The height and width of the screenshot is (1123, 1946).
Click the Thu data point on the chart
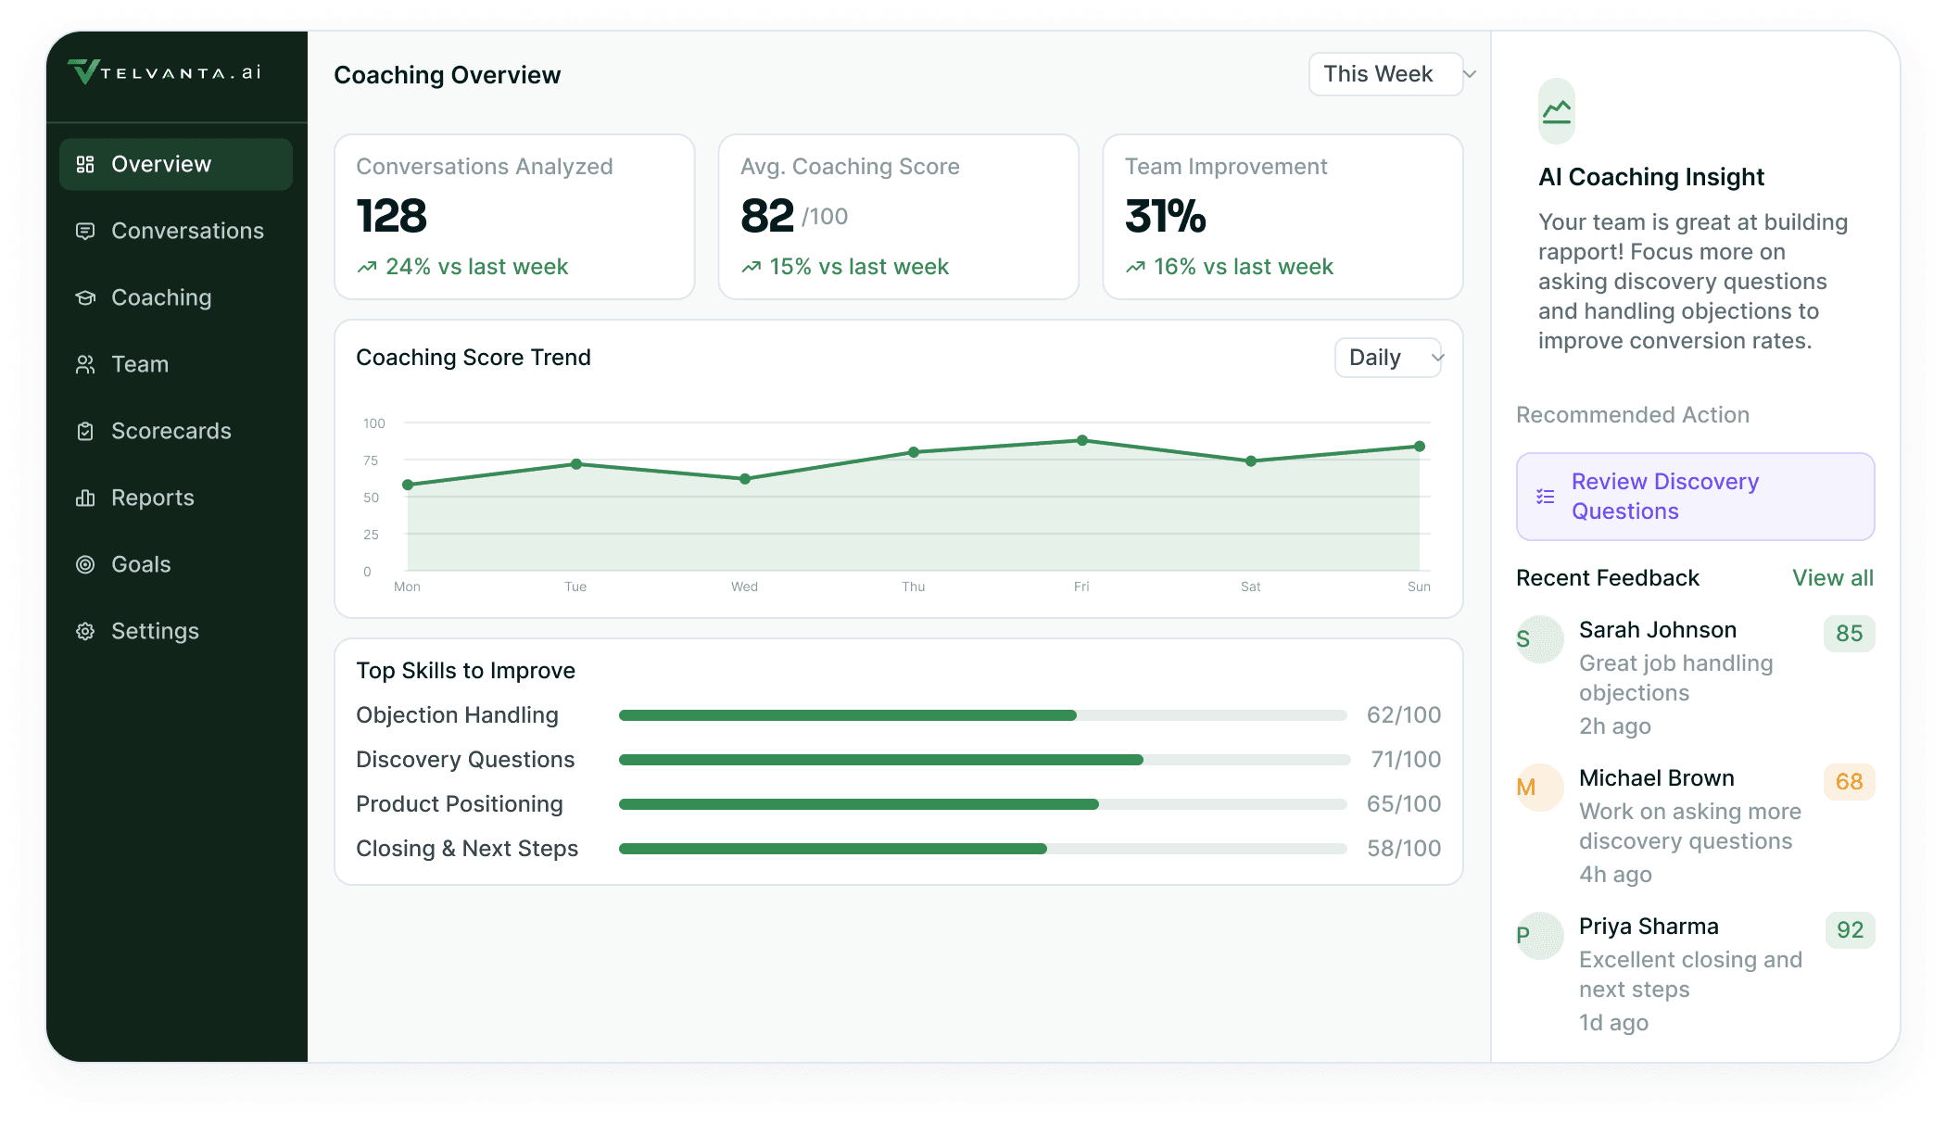click(914, 452)
